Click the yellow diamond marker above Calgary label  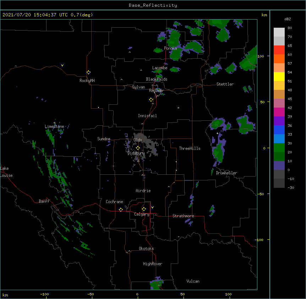tap(144, 209)
